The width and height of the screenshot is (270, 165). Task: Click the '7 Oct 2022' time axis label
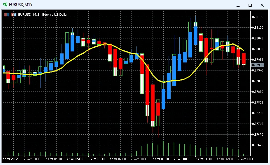pyautogui.click(x=10, y=159)
